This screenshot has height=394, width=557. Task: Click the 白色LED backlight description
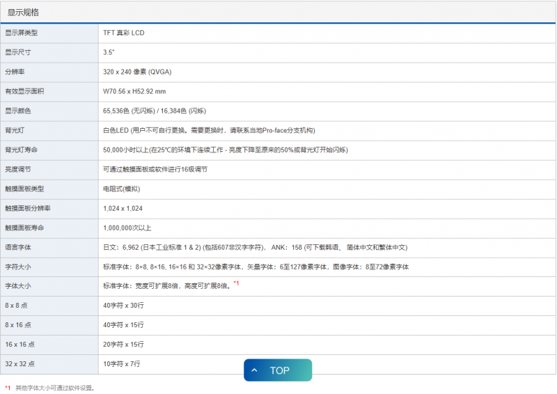(209, 130)
